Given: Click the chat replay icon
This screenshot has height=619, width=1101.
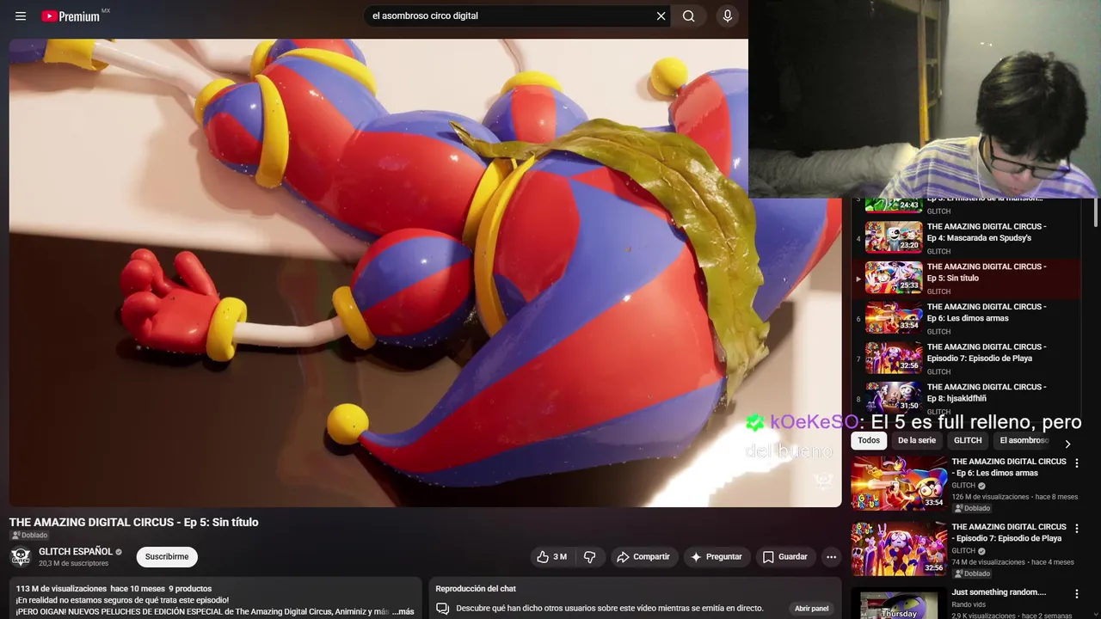Looking at the screenshot, I should pyautogui.click(x=442, y=608).
